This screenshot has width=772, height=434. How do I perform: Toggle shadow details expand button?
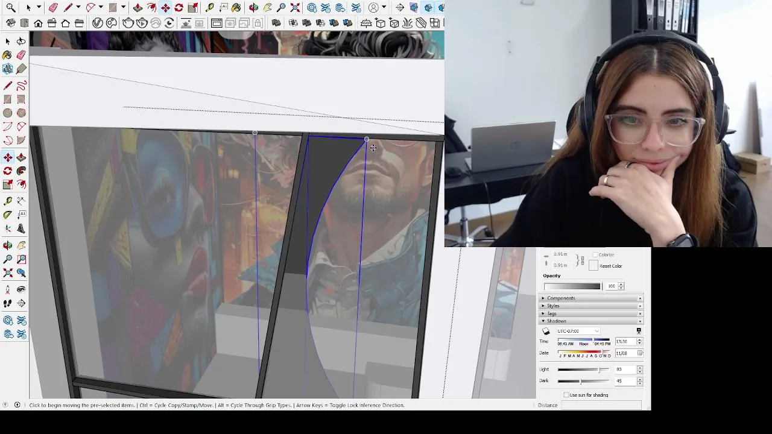[639, 331]
